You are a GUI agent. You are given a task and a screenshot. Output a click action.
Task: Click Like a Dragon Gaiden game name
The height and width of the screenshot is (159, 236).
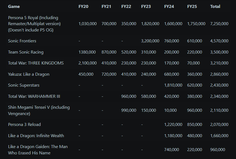38,150
